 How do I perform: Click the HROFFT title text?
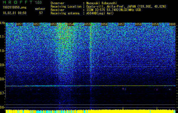pyautogui.click(x=18, y=2)
